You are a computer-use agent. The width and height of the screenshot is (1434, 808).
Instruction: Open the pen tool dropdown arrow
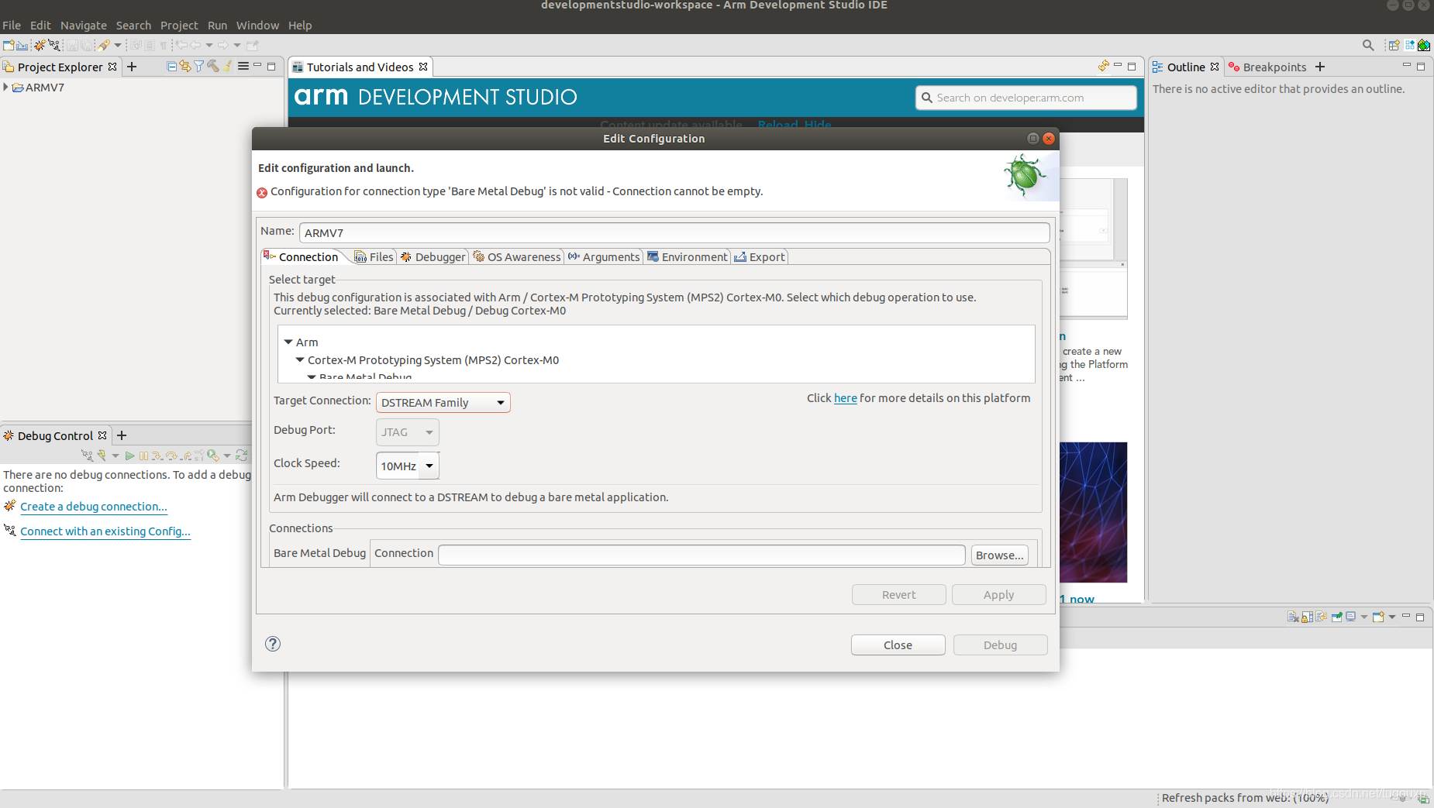tap(118, 45)
